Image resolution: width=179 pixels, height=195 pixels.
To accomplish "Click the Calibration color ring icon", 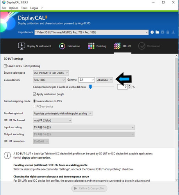I will 62,46.
